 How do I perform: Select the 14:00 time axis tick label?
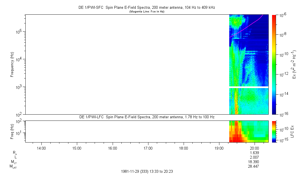tap(41, 148)
